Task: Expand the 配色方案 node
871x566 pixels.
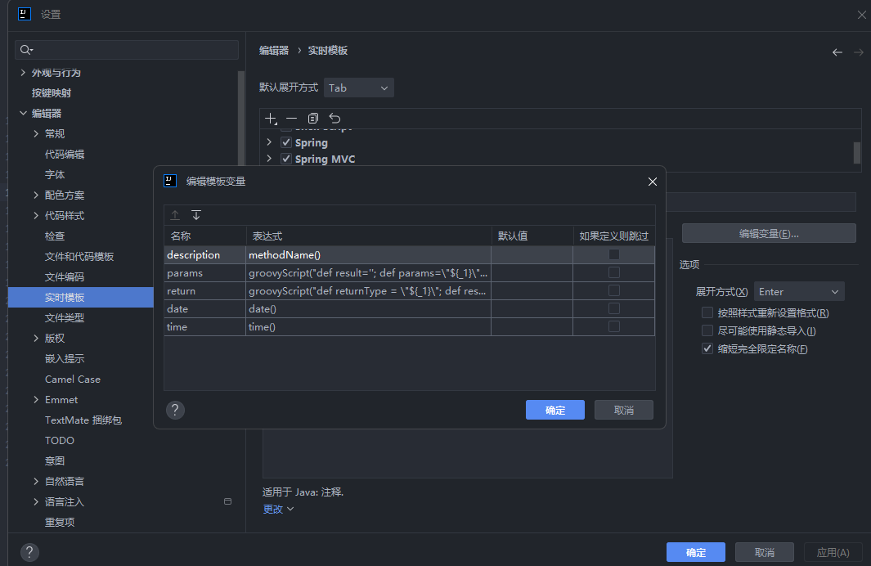Action: (x=36, y=195)
